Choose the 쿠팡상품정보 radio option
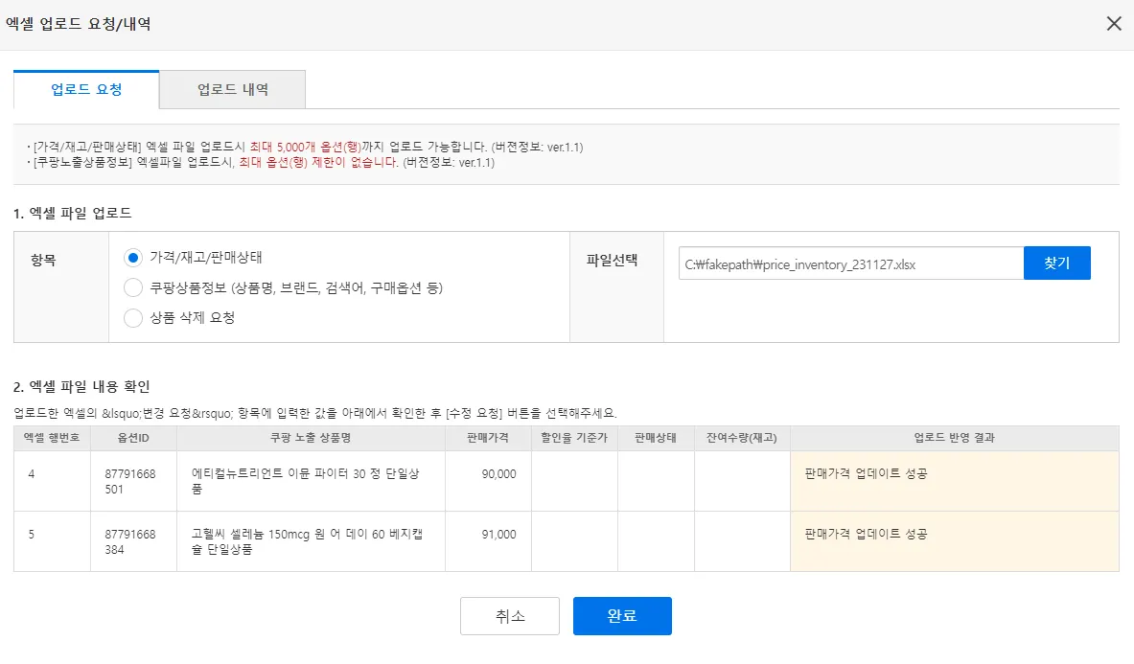Screen dimensions: 1134x664 point(134,287)
